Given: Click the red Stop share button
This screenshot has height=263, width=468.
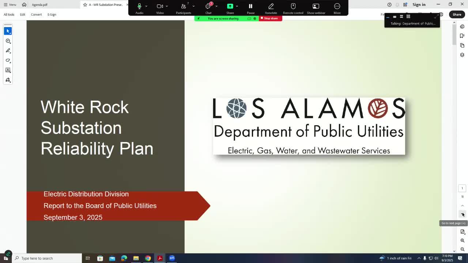Looking at the screenshot, I should tap(271, 18).
